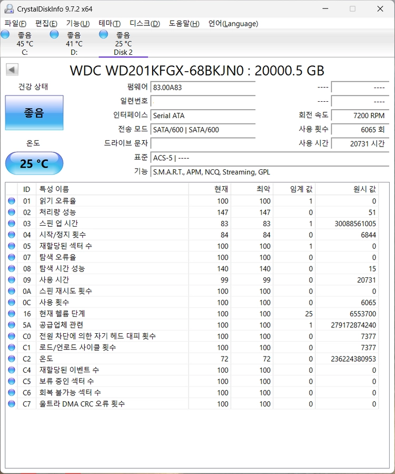Click status orb of row C4 재할당된 이벤트 수
The width and height of the screenshot is (395, 474).
12,370
